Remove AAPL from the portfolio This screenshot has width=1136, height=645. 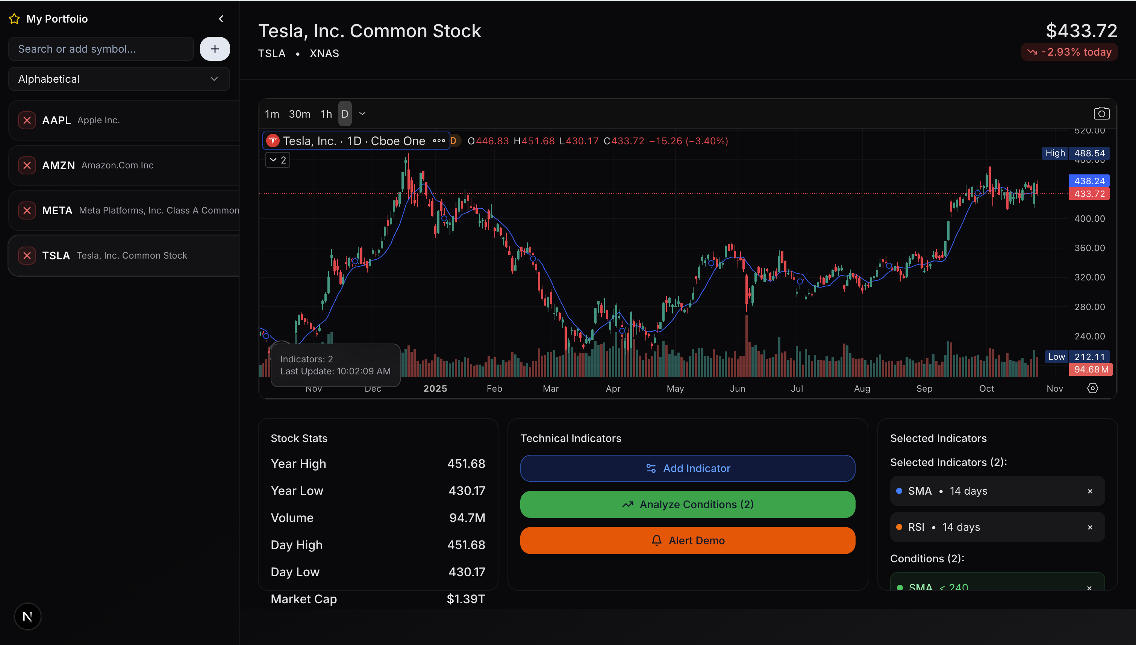point(27,120)
